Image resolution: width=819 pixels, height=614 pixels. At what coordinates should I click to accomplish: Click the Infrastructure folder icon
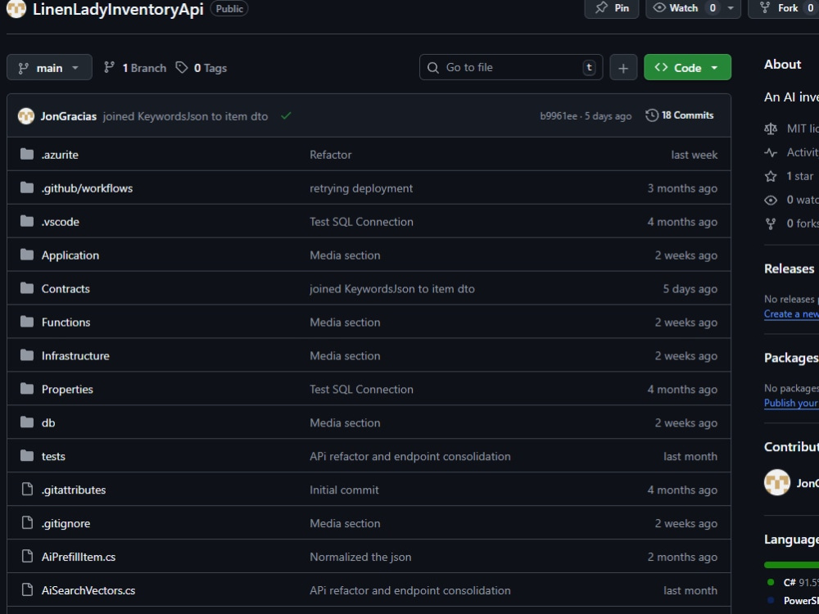coord(27,355)
